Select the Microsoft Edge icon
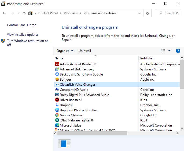The height and width of the screenshot is (151, 184). (x=57, y=125)
